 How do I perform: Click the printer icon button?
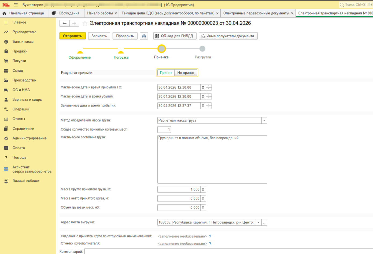coord(144,36)
